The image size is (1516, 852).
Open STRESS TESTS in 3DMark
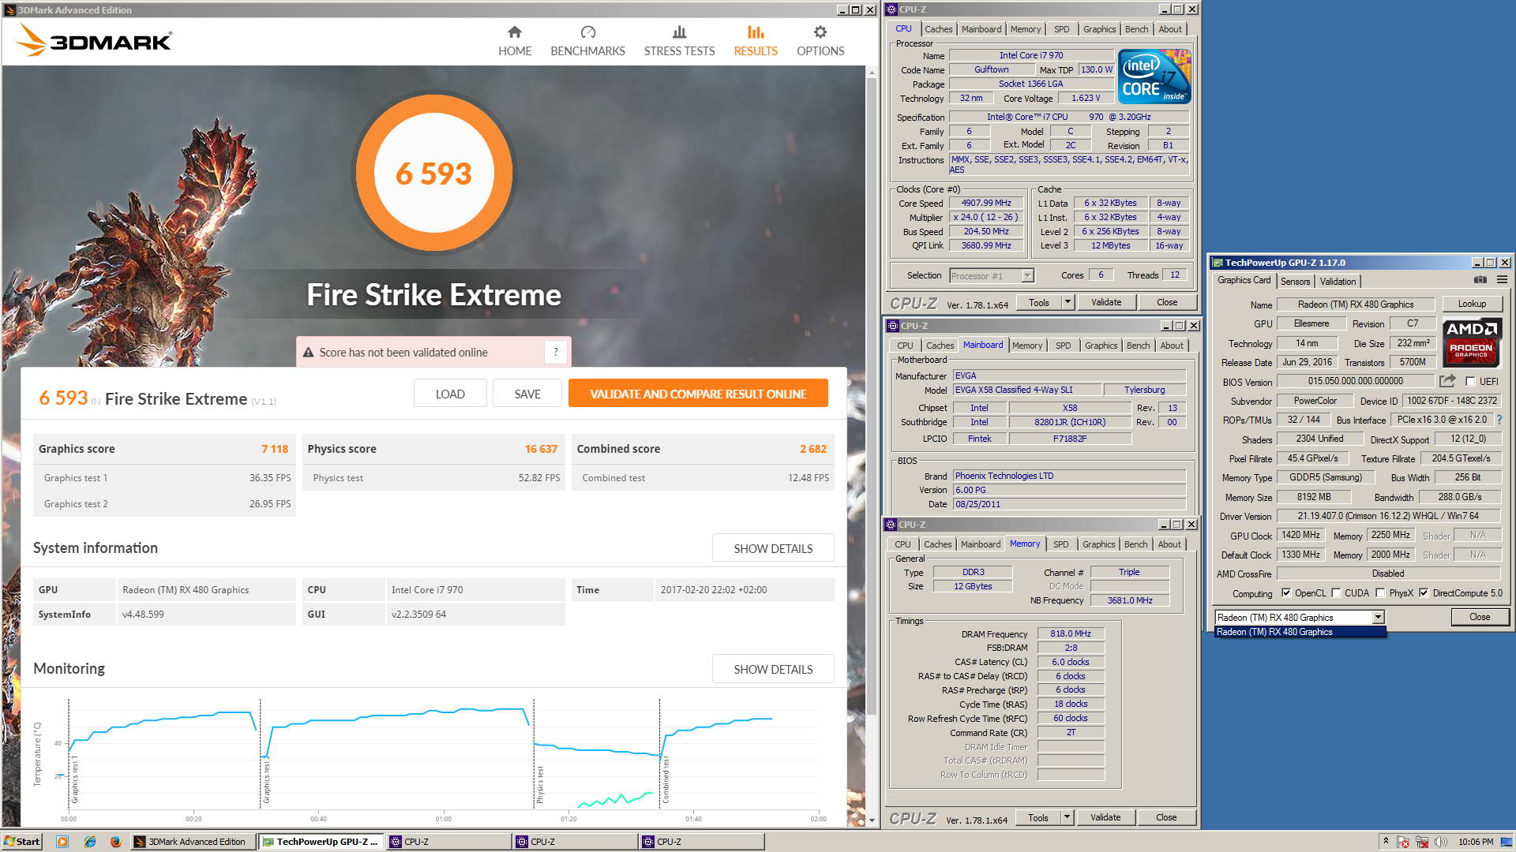click(x=679, y=41)
